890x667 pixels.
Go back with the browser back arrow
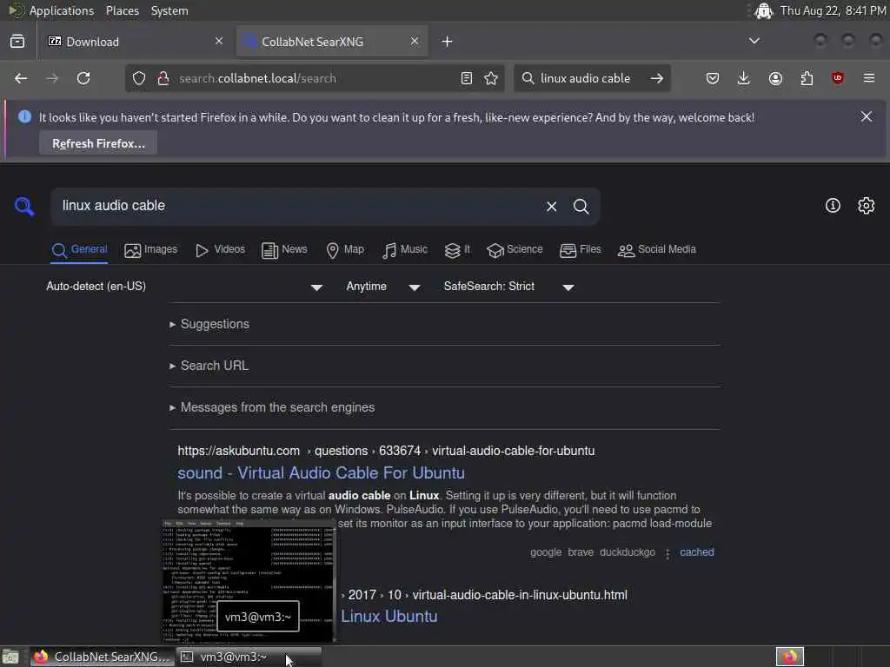coord(21,78)
